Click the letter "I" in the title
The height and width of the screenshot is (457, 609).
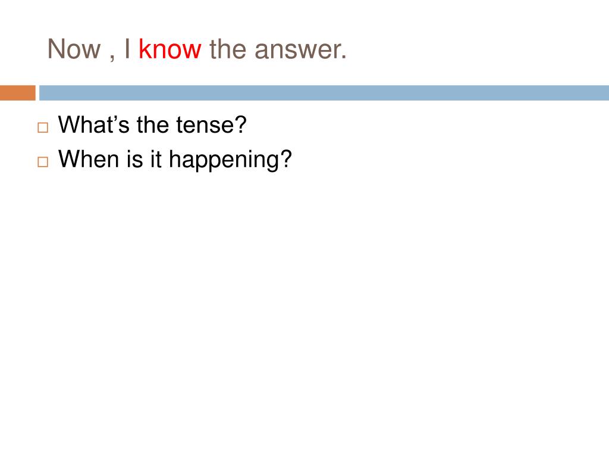pos(127,49)
